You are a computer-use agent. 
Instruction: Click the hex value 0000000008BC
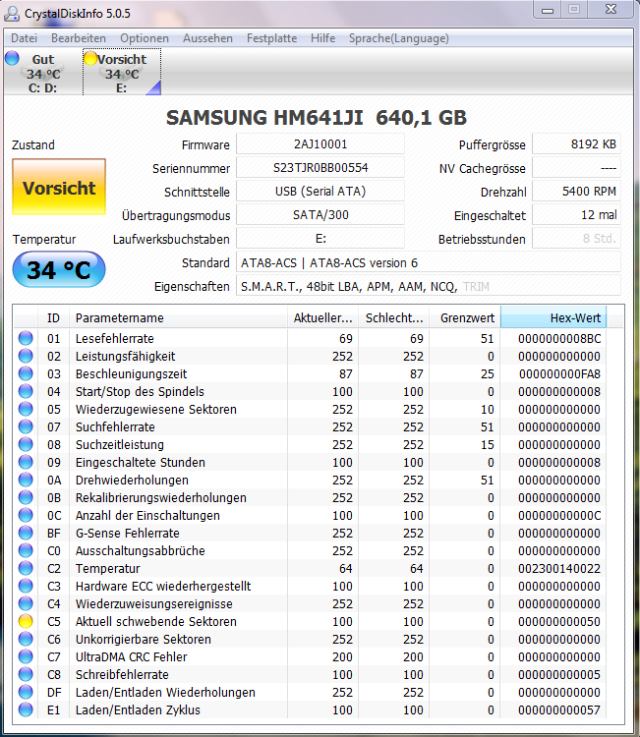coord(559,338)
